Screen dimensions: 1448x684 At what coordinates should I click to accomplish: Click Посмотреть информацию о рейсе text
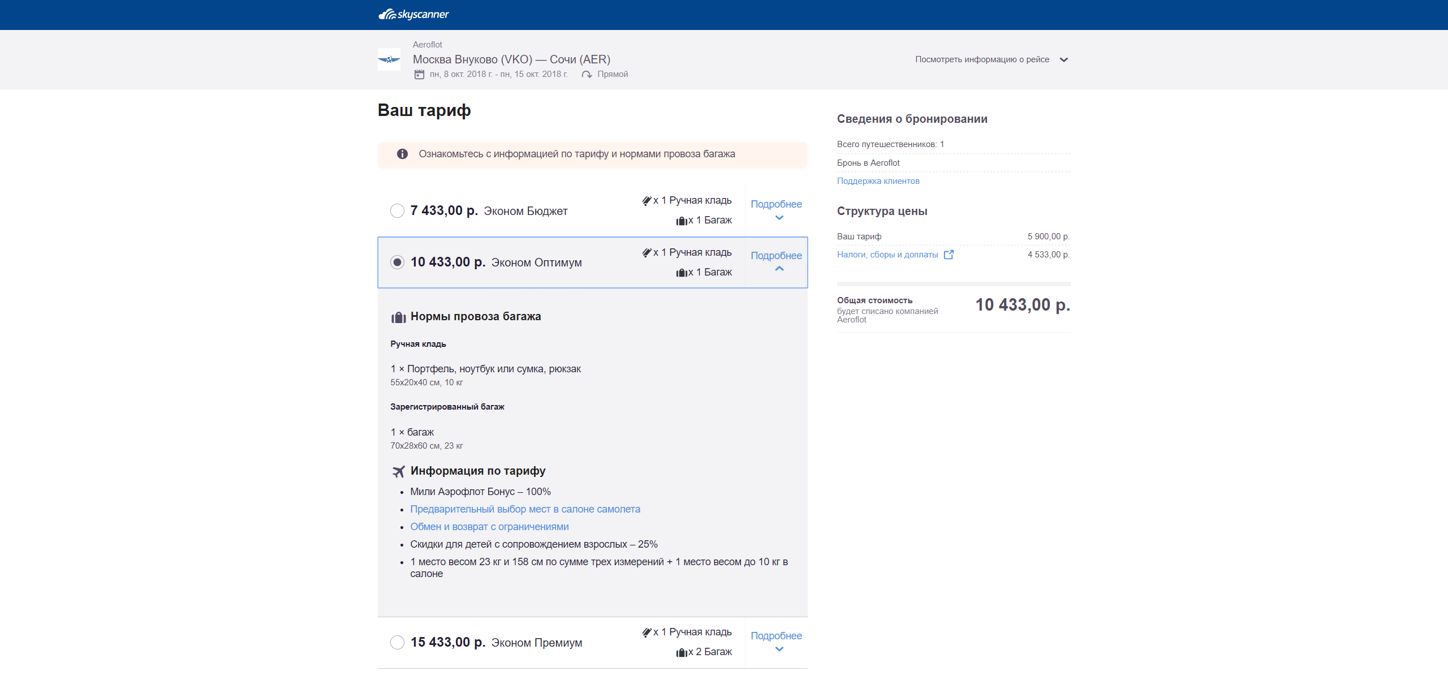coord(982,59)
